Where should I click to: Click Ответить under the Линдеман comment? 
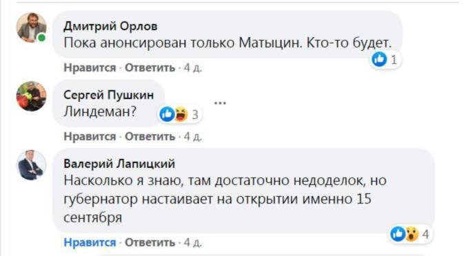(x=150, y=136)
